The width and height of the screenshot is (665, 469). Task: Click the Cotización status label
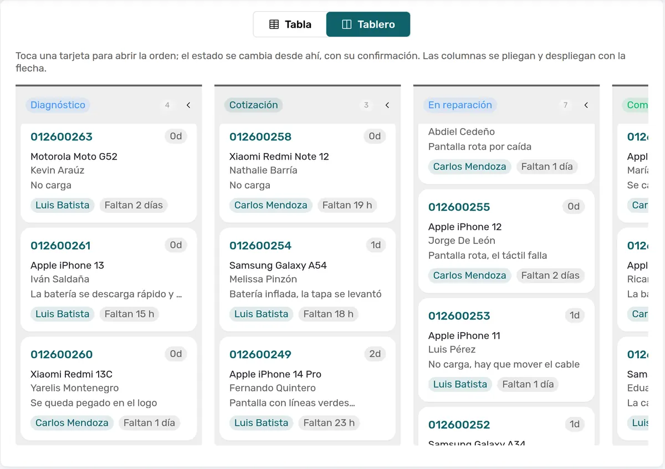point(254,105)
